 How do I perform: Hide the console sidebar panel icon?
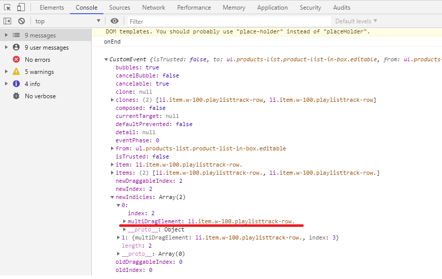pyautogui.click(x=7, y=21)
